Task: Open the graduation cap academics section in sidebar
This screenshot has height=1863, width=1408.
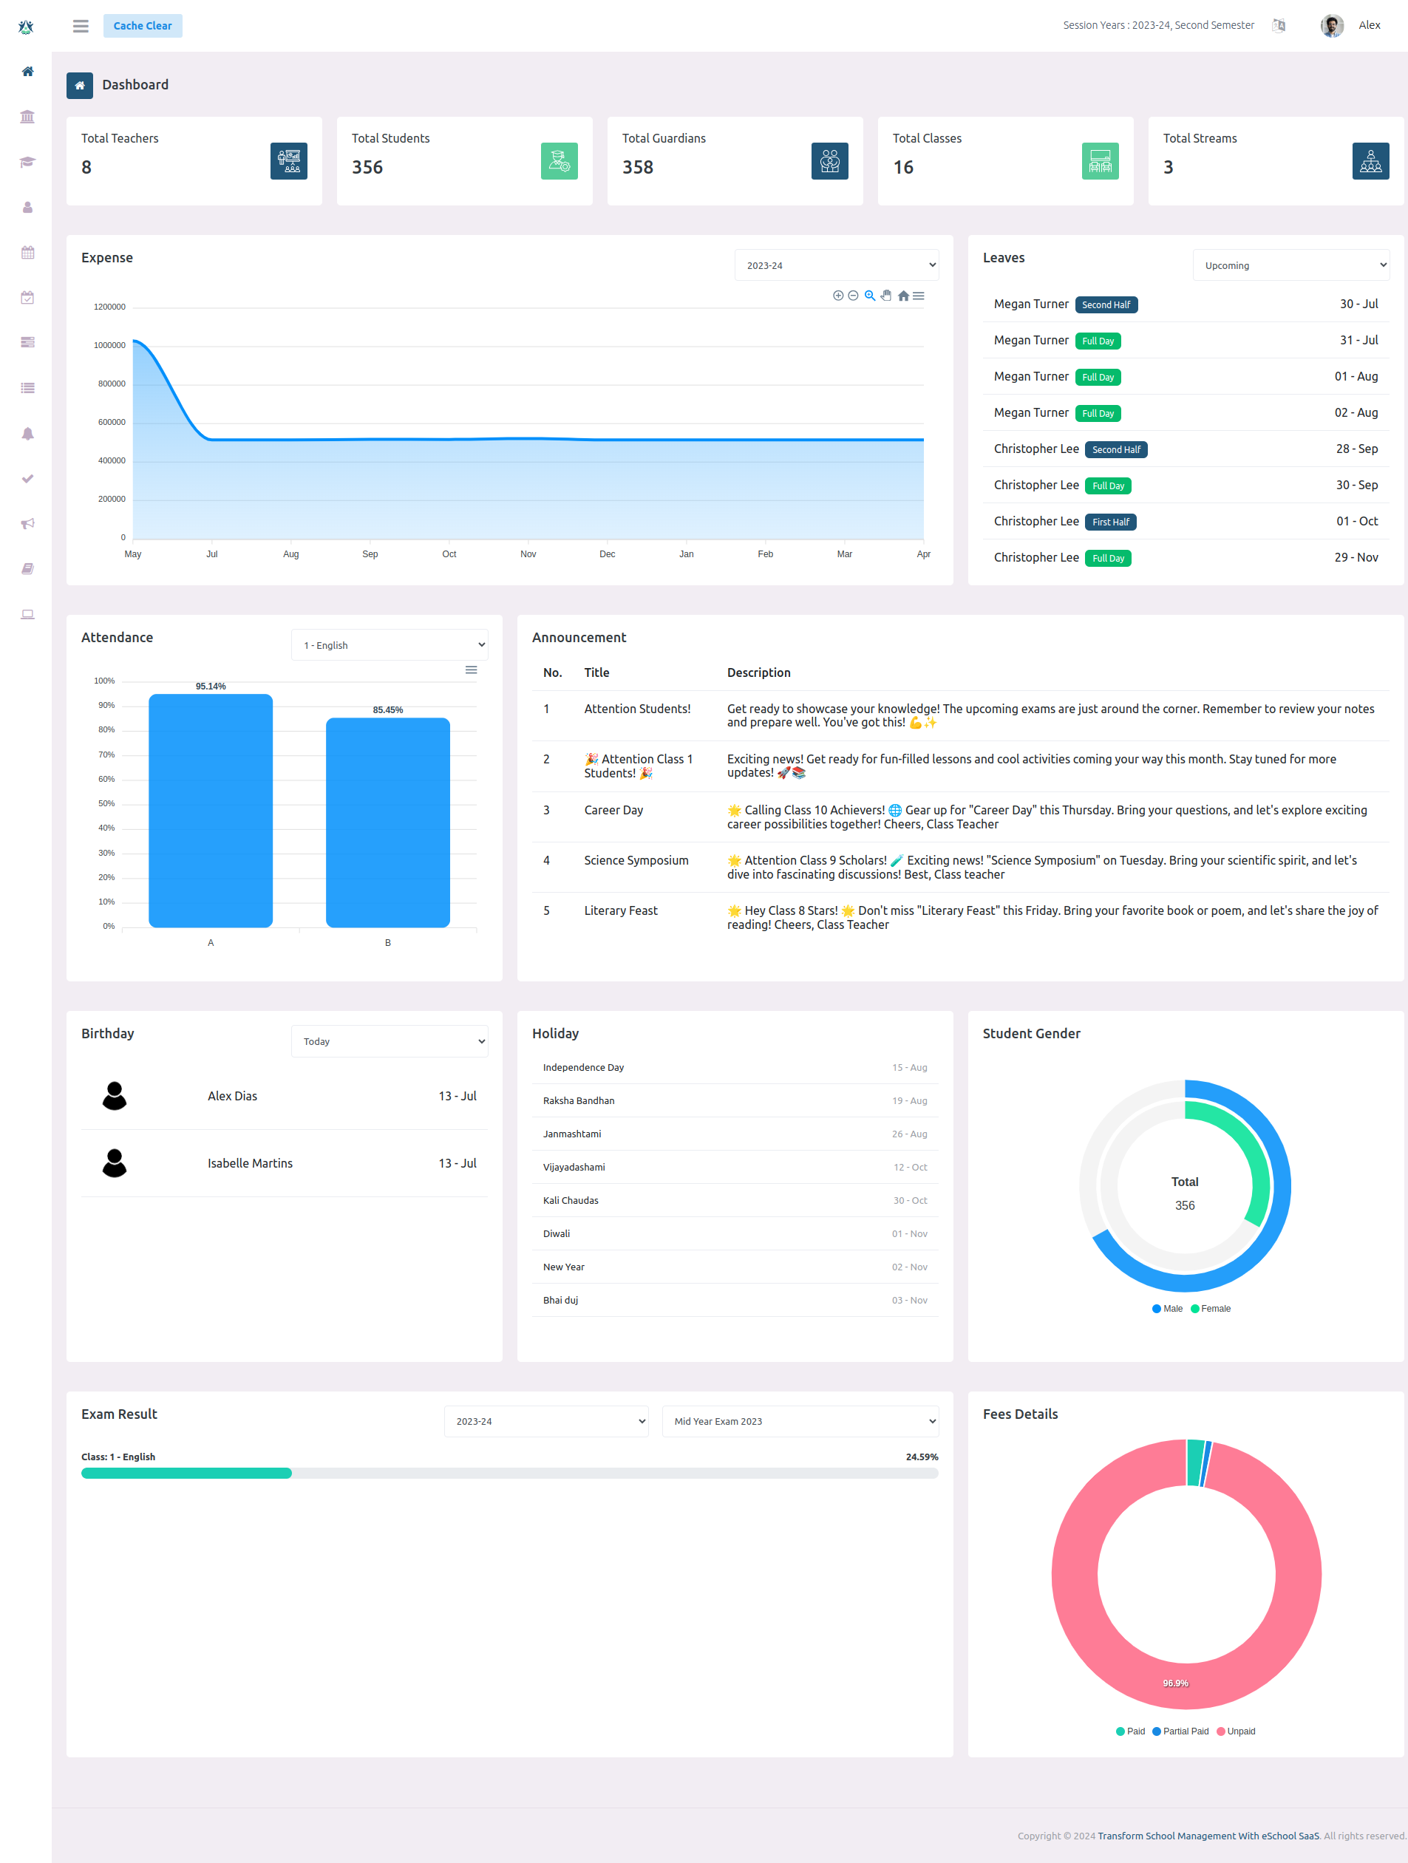Action: 28,162
